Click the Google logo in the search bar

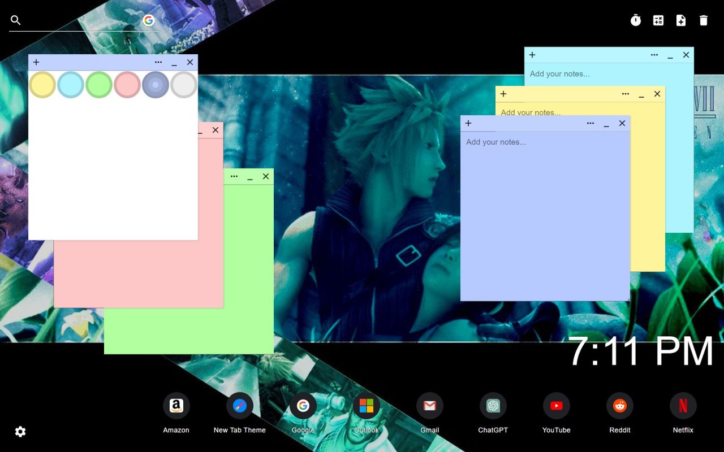click(x=149, y=20)
